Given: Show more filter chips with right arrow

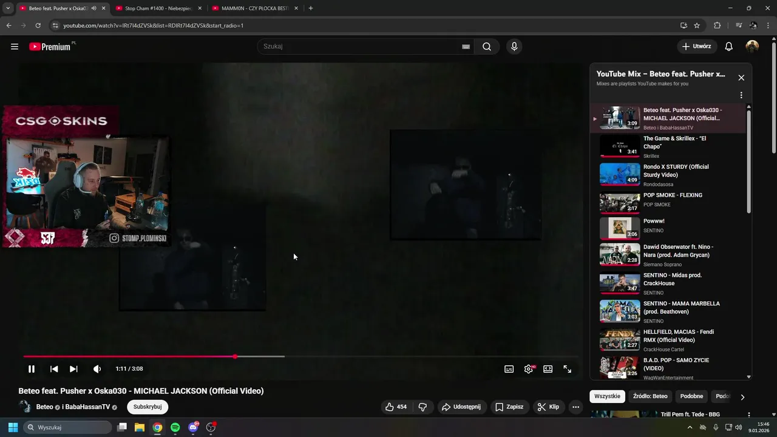Looking at the screenshot, I should [x=742, y=397].
